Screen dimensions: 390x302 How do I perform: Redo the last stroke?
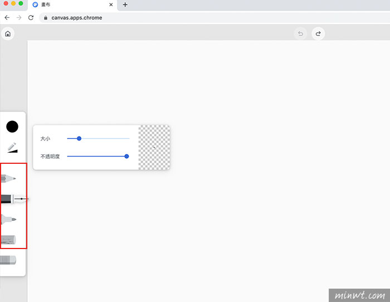[x=318, y=33]
